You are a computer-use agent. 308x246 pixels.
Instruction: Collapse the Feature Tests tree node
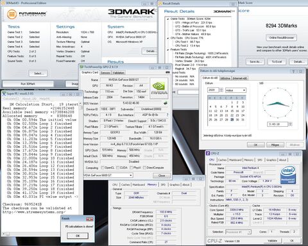coord(168,49)
